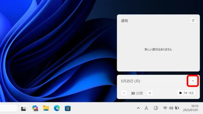Start a focus session with フォーカス button
Viewport: 203px width, 114px height.
[x=186, y=93]
